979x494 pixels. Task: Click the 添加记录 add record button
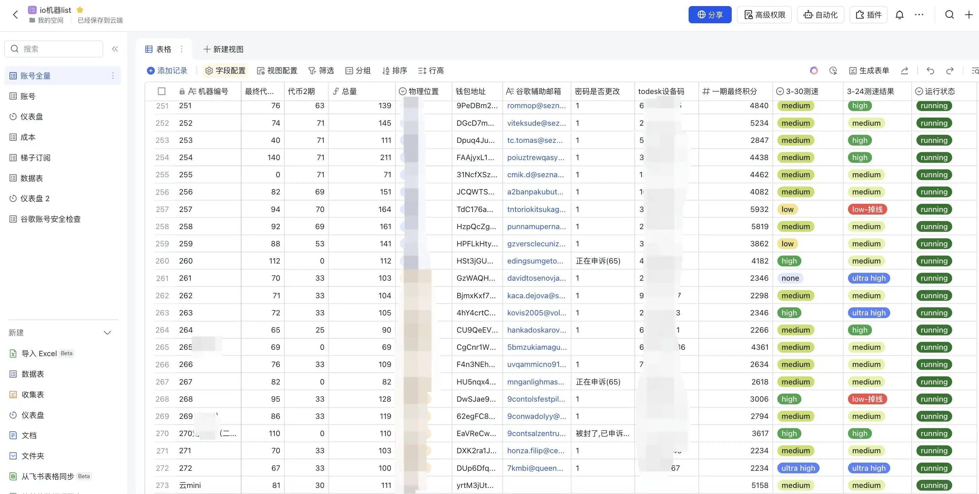click(x=167, y=70)
